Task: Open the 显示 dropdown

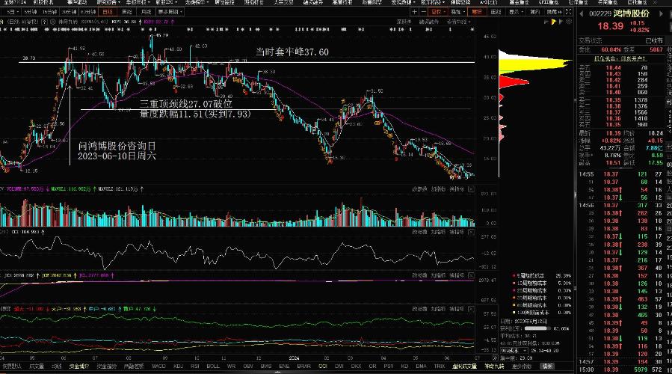Action: pos(516,12)
